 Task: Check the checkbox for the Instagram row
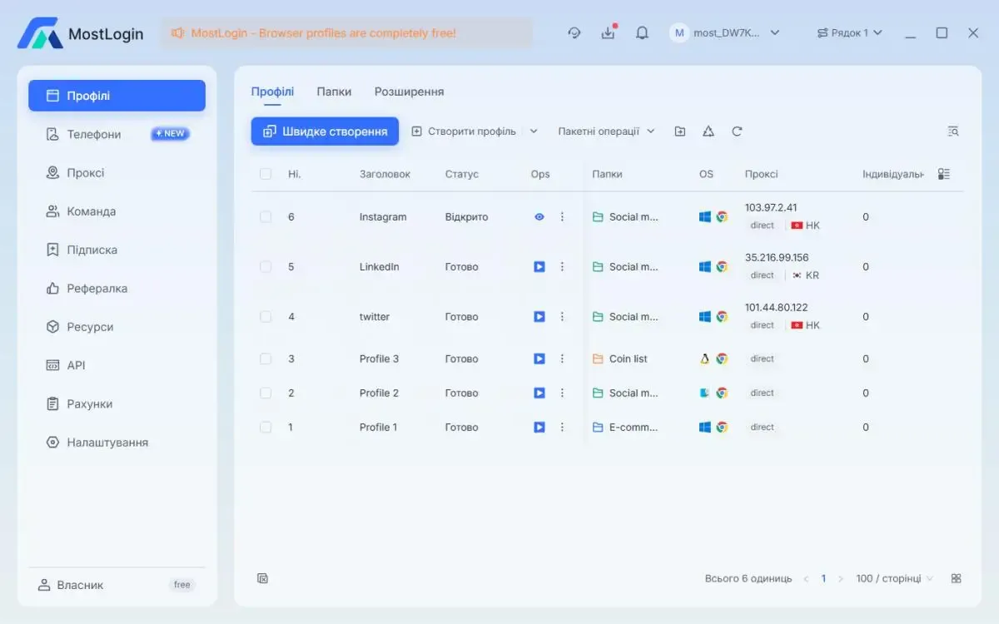[266, 217]
